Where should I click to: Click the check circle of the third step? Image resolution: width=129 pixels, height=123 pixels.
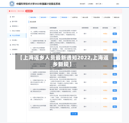tap(50, 17)
